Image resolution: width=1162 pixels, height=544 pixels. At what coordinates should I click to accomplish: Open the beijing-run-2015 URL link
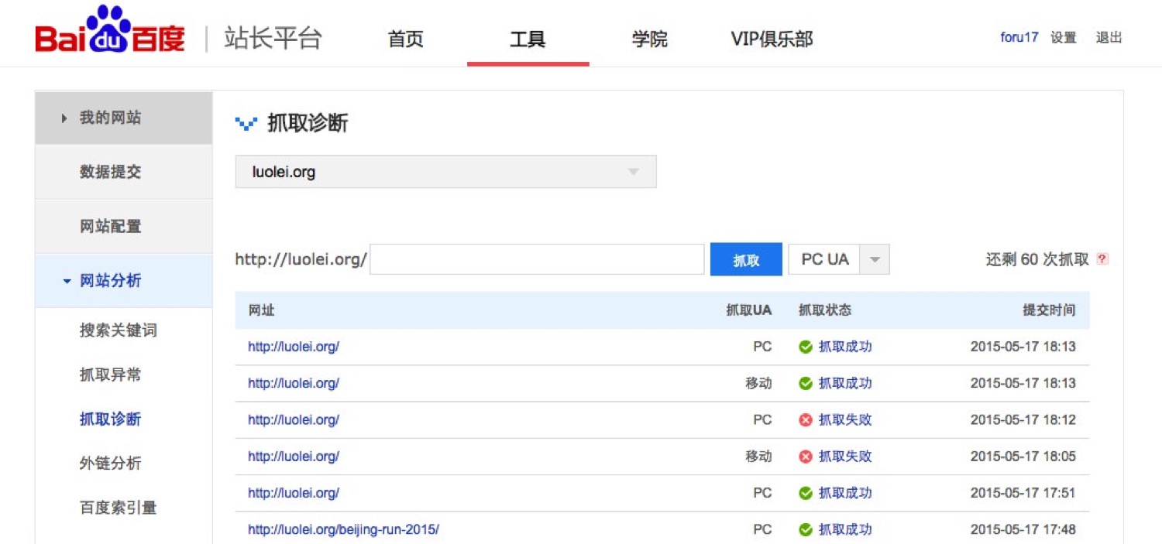pyautogui.click(x=343, y=530)
